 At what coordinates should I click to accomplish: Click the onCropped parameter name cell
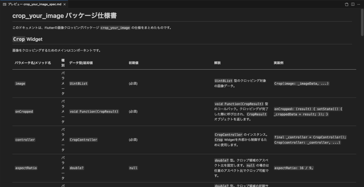[24, 111]
